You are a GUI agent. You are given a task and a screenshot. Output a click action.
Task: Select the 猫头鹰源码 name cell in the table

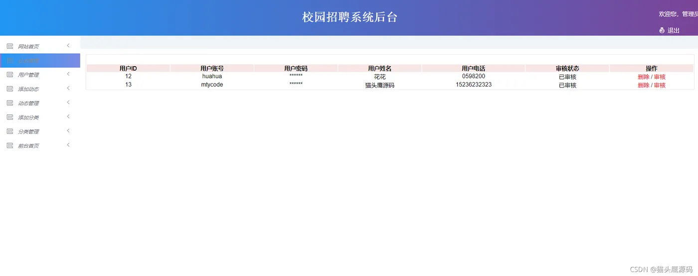(x=380, y=86)
